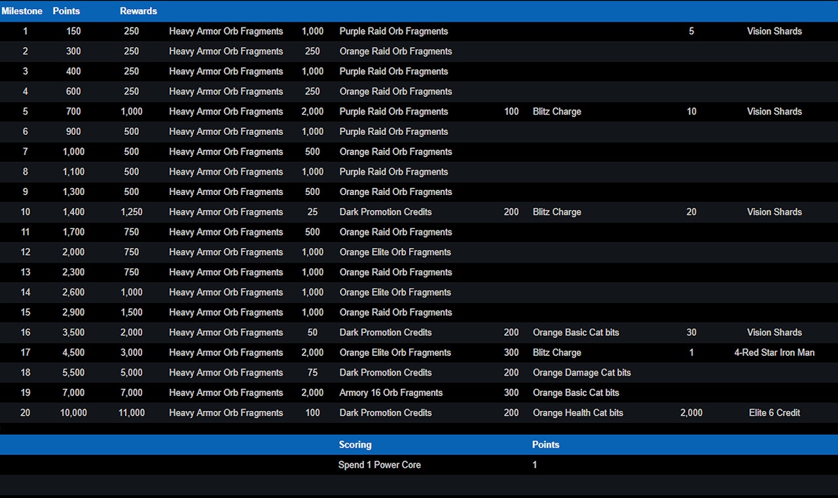Click Blitz Charge in milestone 10 row

pos(556,212)
